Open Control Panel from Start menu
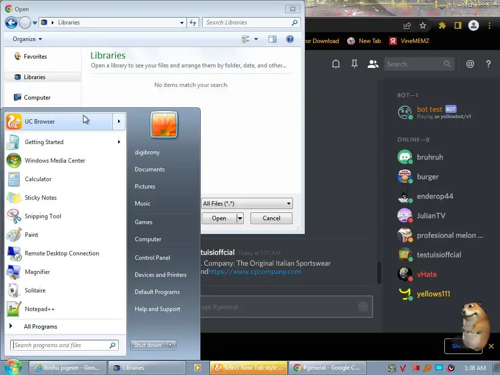The width and height of the screenshot is (500, 375). pos(152,258)
